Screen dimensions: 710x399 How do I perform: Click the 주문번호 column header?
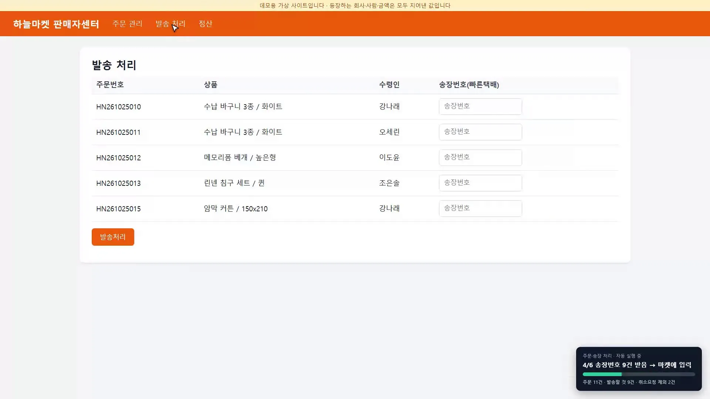[110, 85]
